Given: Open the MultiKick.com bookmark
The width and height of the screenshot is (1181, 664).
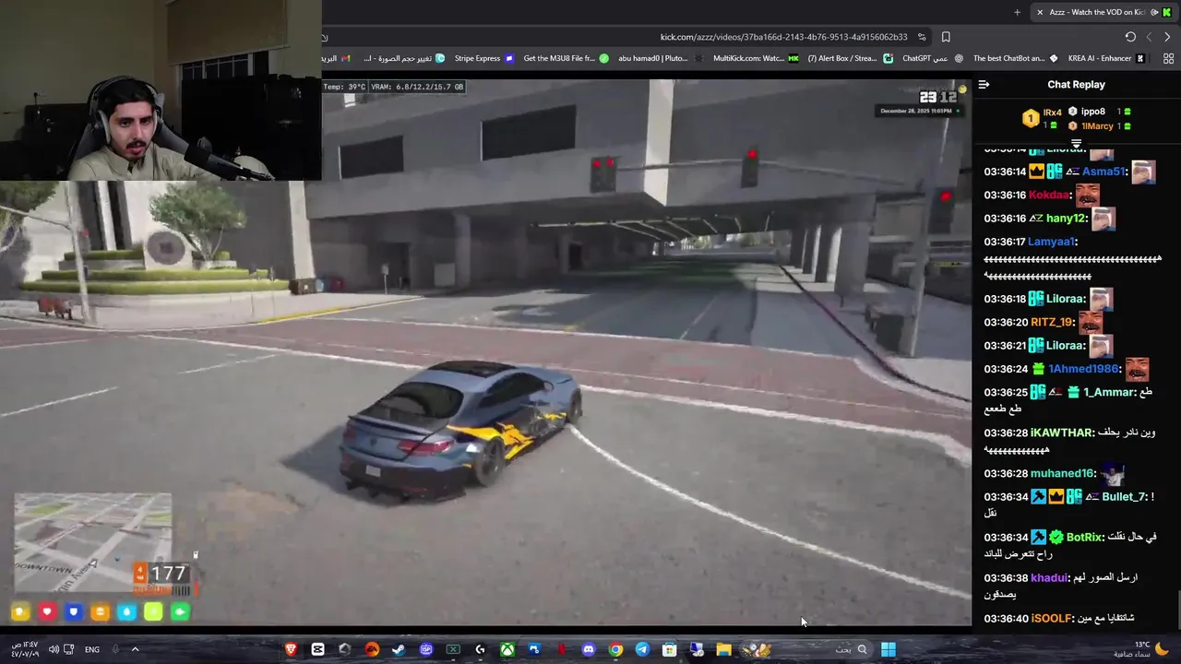Looking at the screenshot, I should (x=756, y=58).
